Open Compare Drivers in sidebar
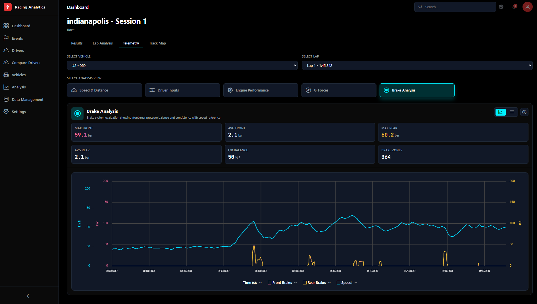Screen dimensions: 537x304 click(x=26, y=63)
